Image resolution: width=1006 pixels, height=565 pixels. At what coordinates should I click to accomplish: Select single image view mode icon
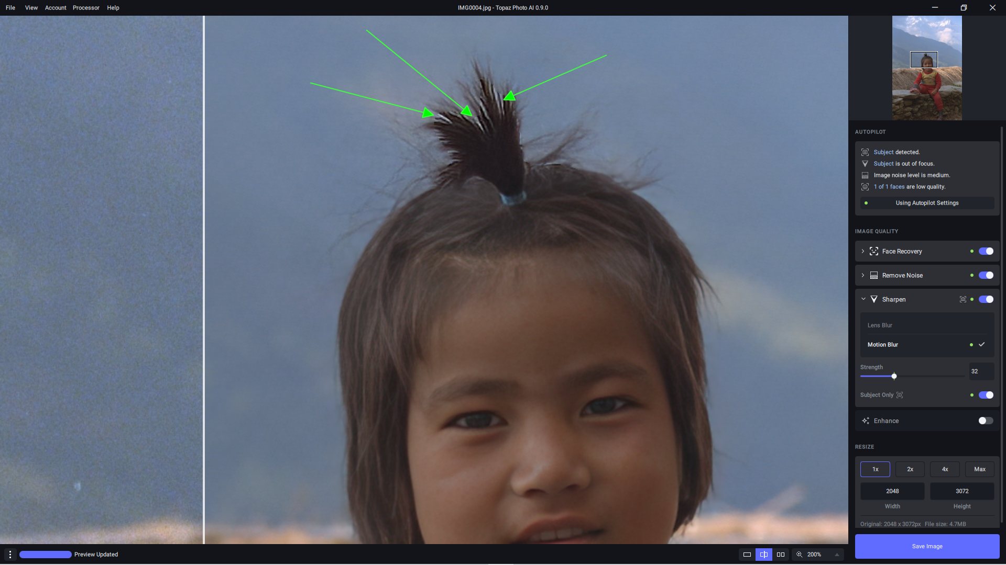pyautogui.click(x=747, y=555)
